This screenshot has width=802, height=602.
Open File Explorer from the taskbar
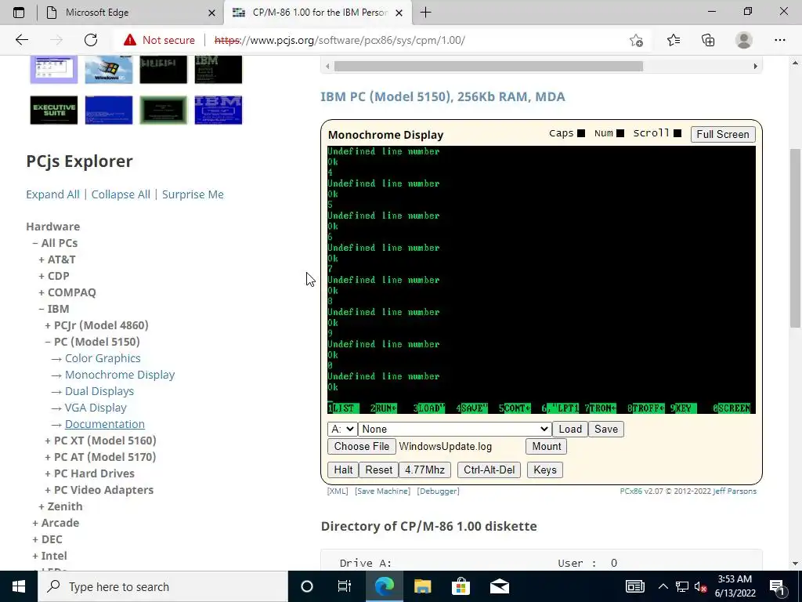(x=422, y=586)
